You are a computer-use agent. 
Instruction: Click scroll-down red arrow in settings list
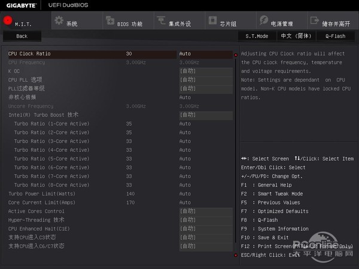(x=236, y=255)
